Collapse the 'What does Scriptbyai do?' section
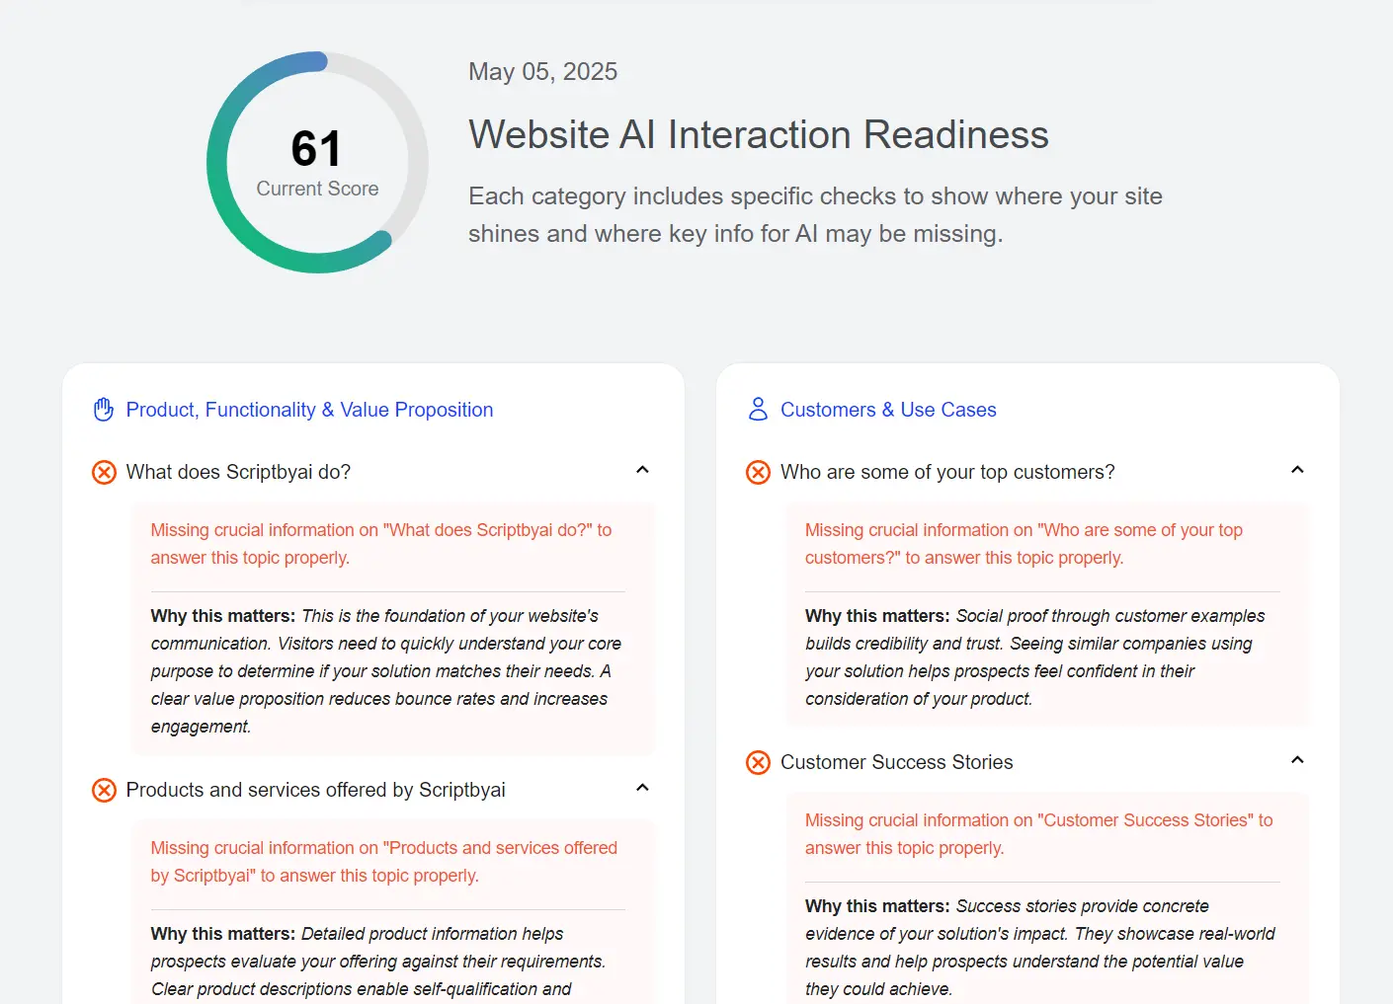Screen dimensions: 1393x1004 pyautogui.click(x=643, y=471)
